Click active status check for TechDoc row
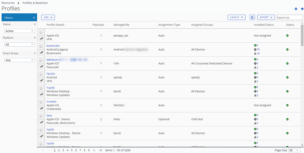This screenshot has height=153, width=304. pos(287,105)
